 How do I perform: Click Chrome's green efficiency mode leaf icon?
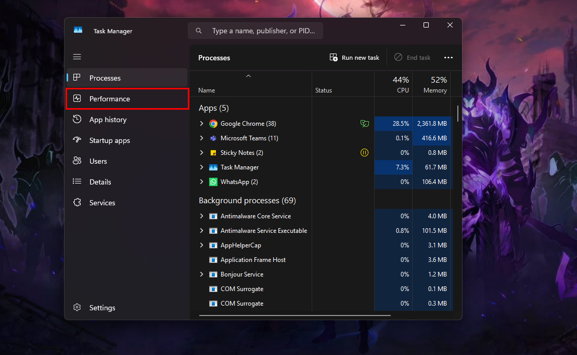(x=364, y=124)
